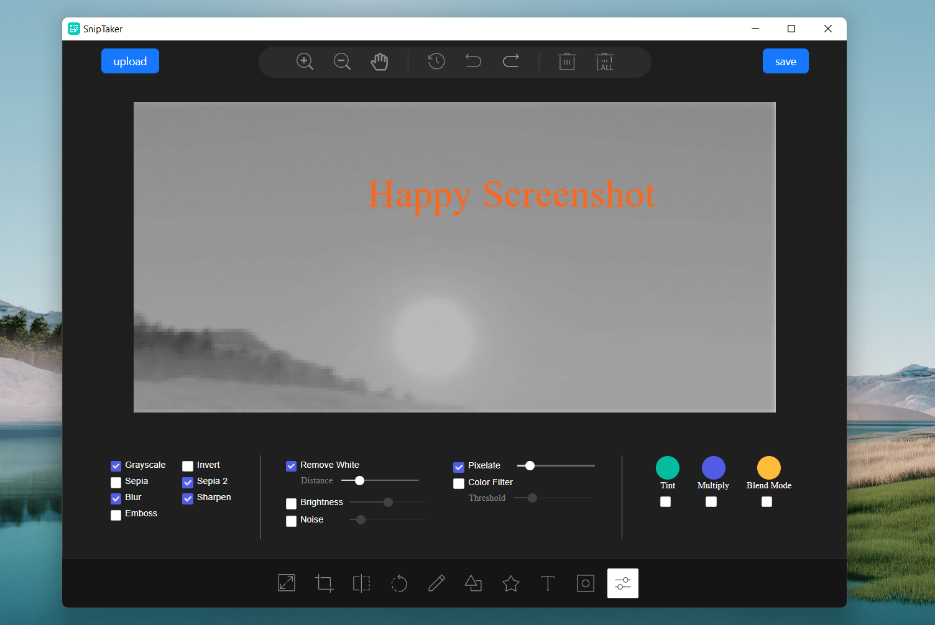Redo the last action

511,61
